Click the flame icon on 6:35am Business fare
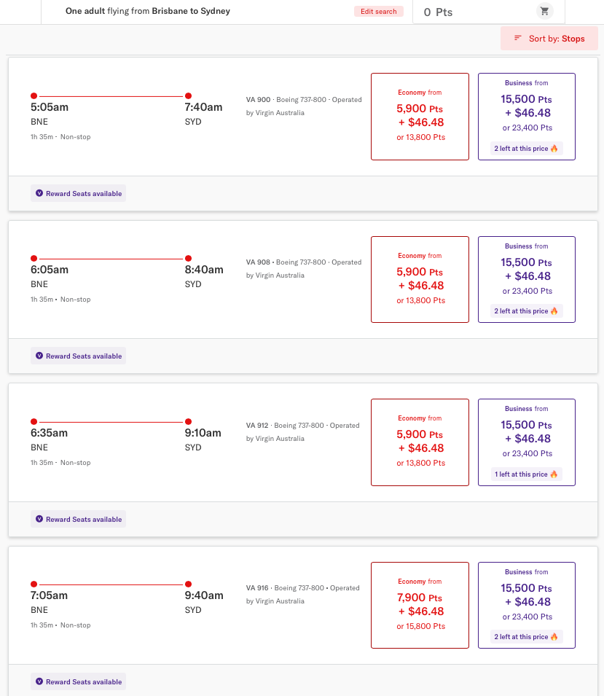Screen dimensions: 604x696 (x=554, y=474)
